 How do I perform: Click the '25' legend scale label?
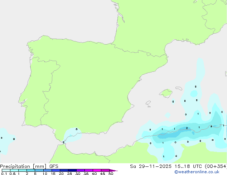point(69,174)
